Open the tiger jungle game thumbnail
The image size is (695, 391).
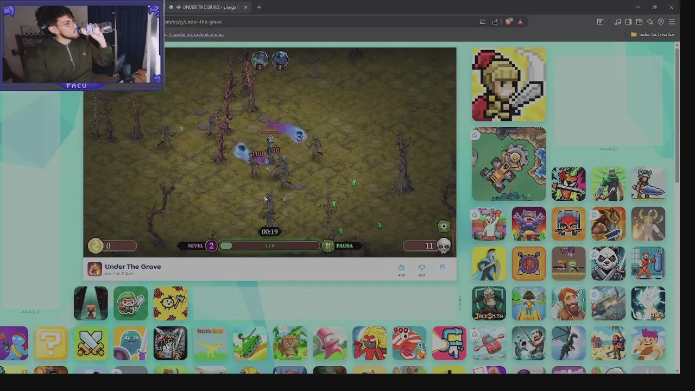point(290,343)
